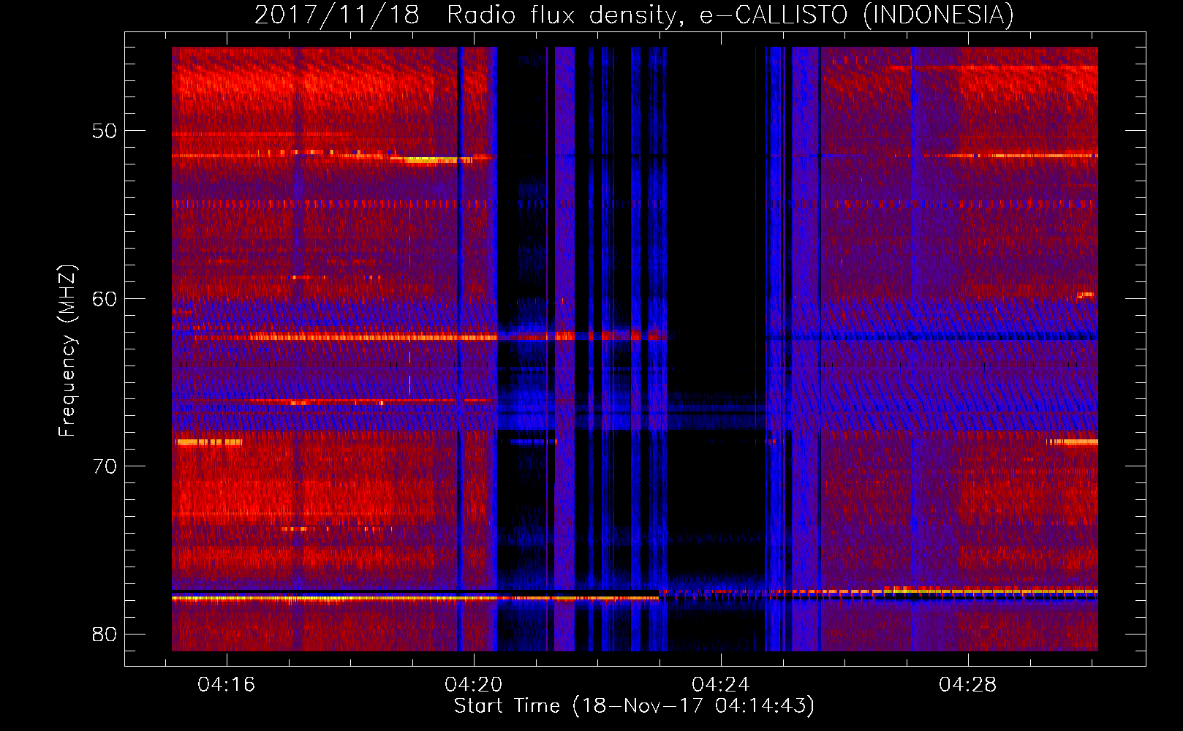
Task: Click the 04:16 time tick label
Action: [x=226, y=685]
